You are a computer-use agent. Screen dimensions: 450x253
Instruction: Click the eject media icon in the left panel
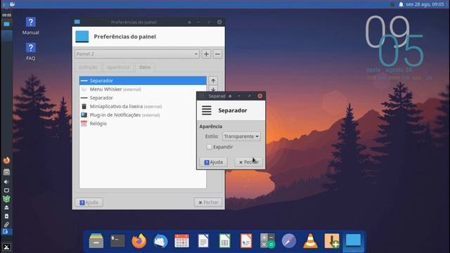[x=6, y=207]
